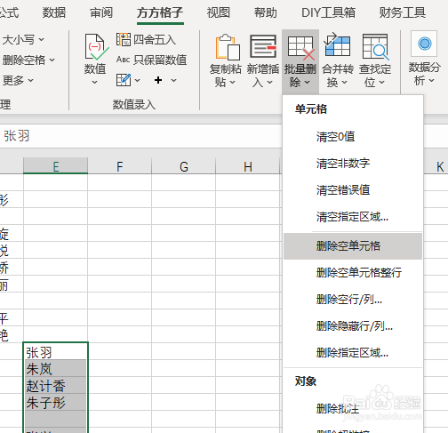Select column E header
The width and height of the screenshot is (448, 433).
click(55, 166)
